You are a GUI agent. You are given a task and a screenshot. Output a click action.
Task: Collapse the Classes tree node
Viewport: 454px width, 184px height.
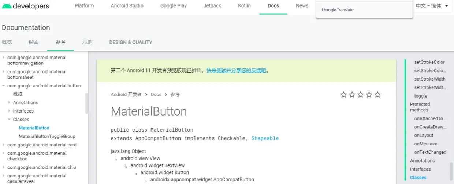point(9,120)
